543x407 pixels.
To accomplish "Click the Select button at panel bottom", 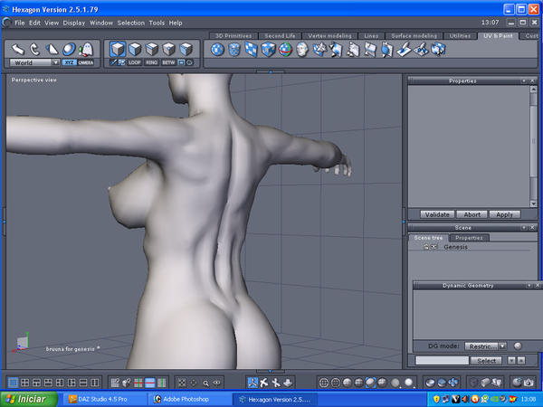I will 488,360.
